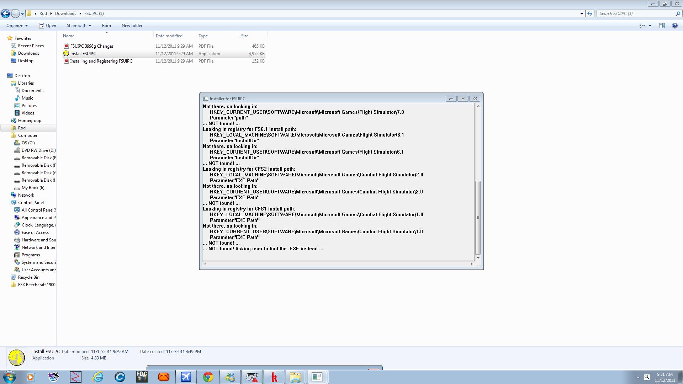The image size is (683, 384).
Task: Click the Forward navigation arrow in Explorer
Action: [x=15, y=14]
